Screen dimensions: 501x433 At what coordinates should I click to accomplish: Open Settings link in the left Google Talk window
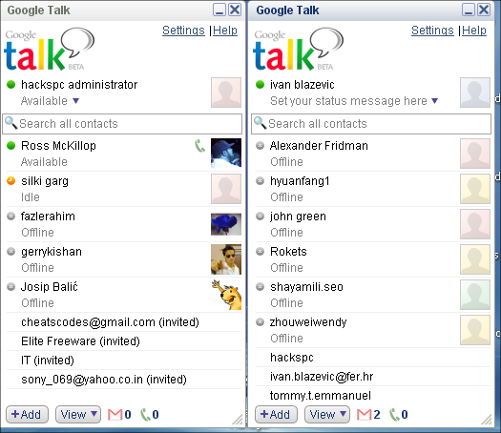(183, 31)
